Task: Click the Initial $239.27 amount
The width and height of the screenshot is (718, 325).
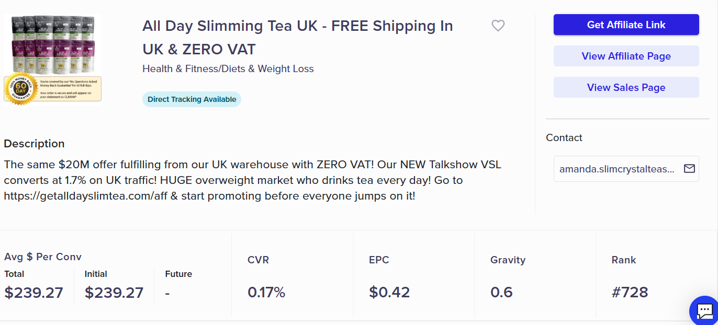Action: [114, 293]
